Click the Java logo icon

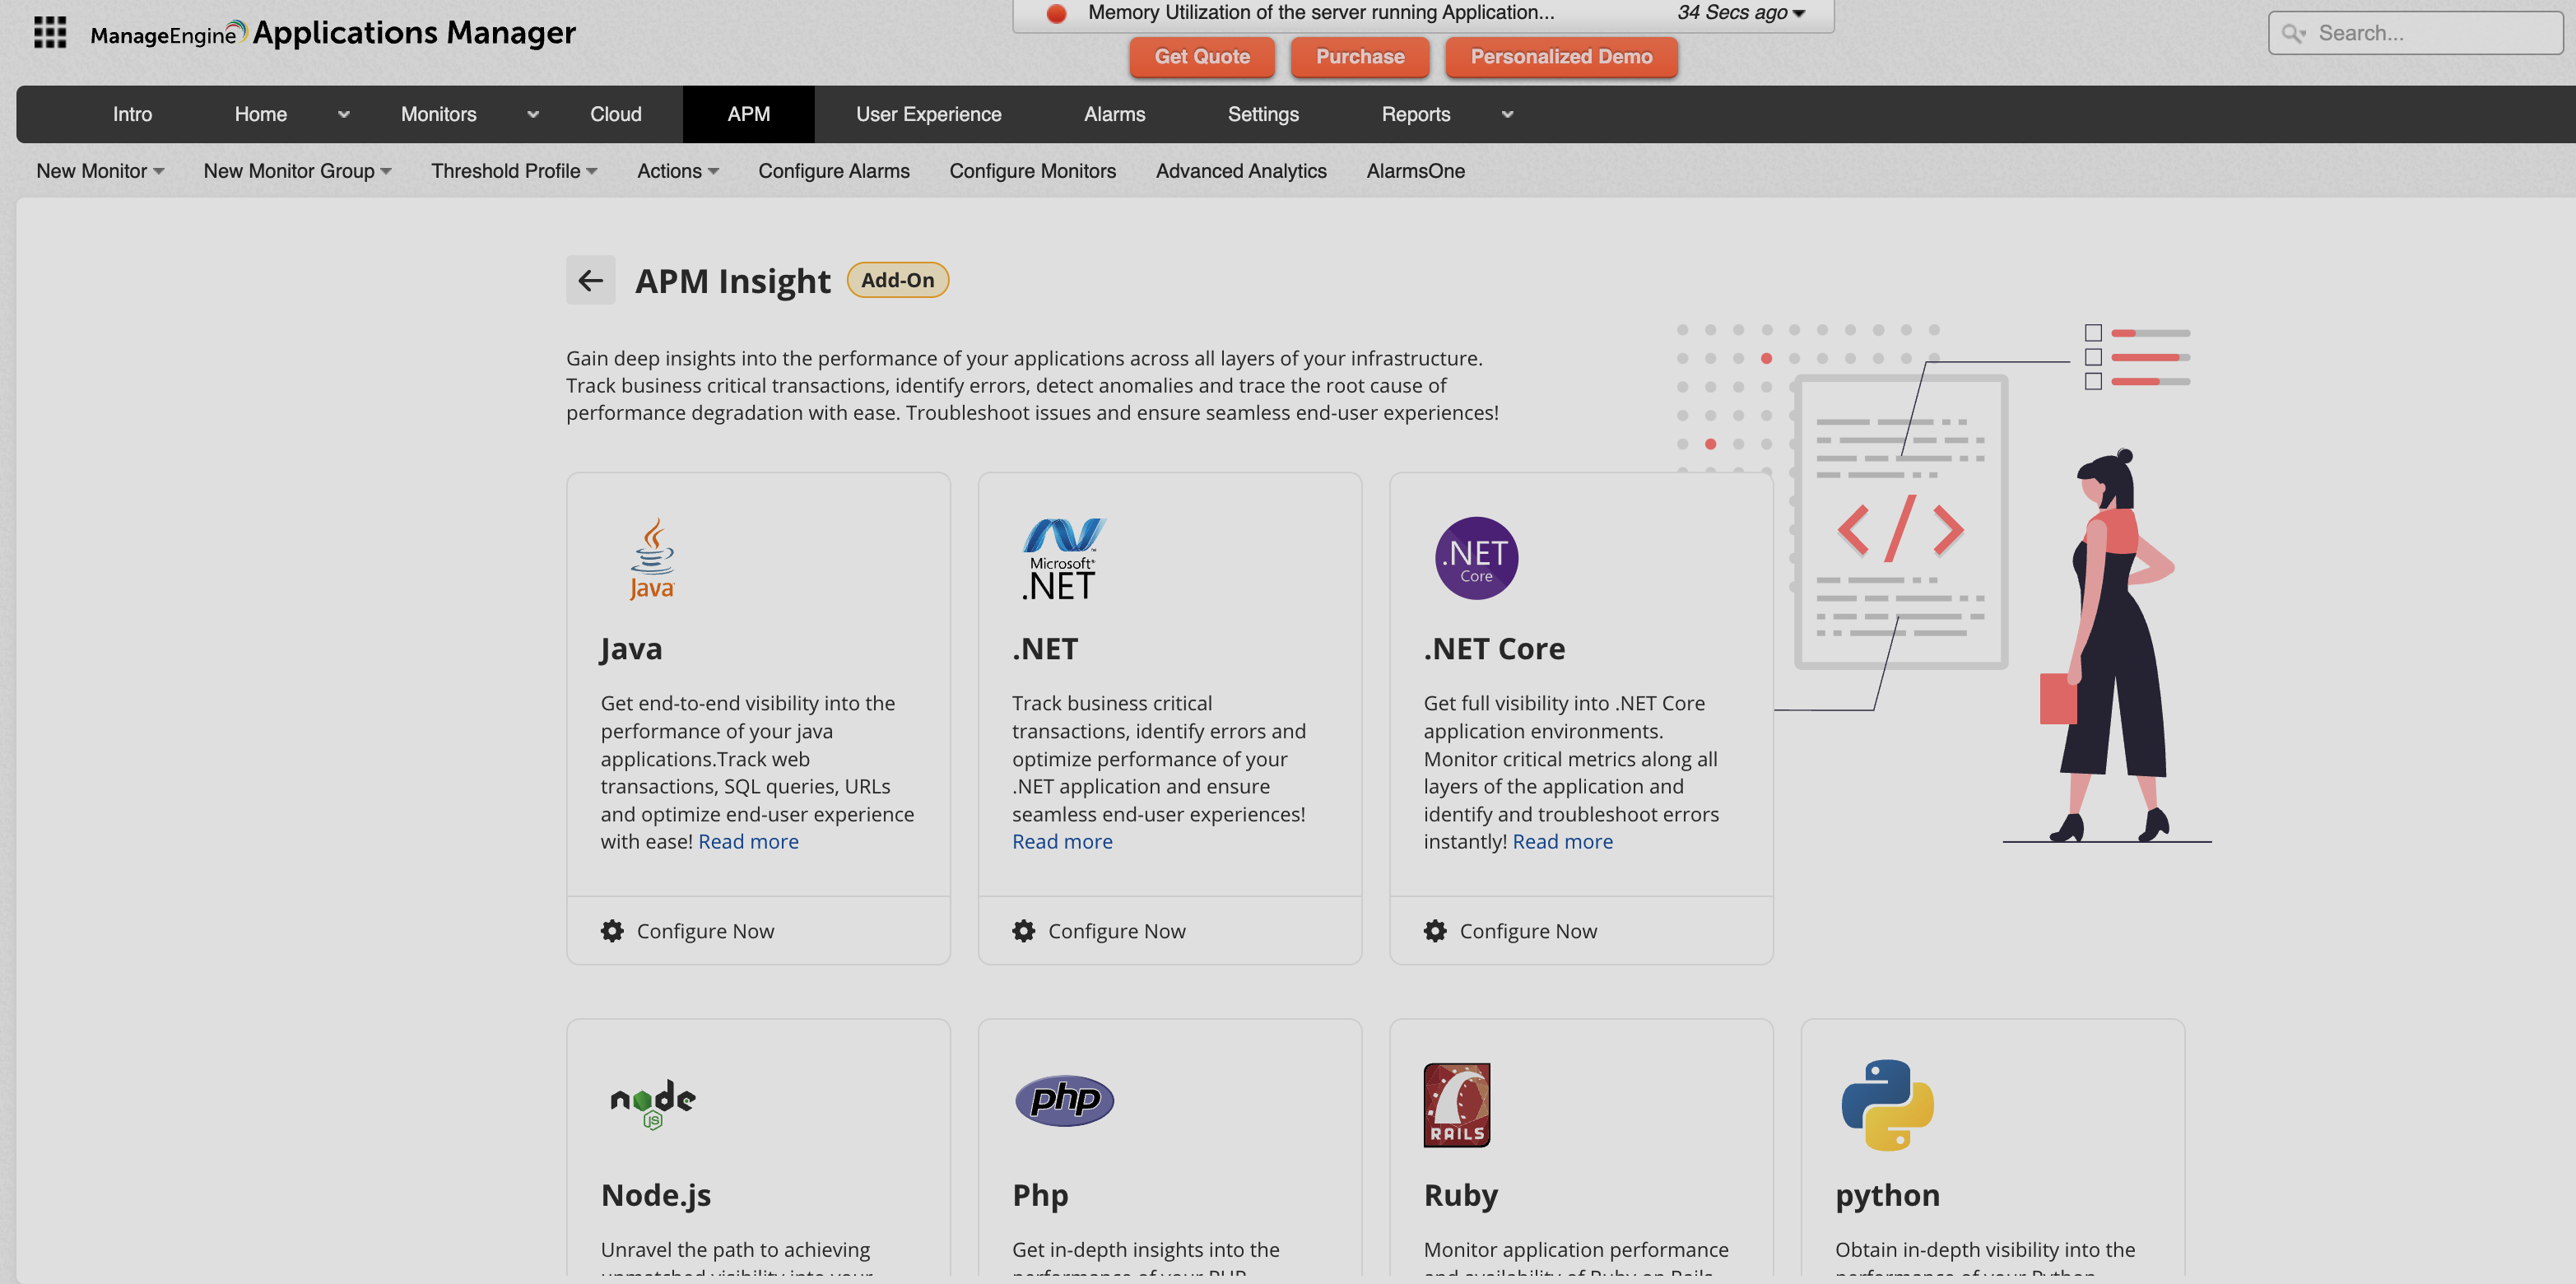[652, 558]
